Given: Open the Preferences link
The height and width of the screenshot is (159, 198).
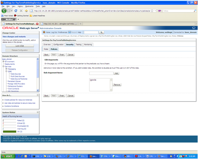Looking at the screenshot, I should pos(63,32).
